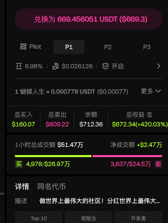The width and height of the screenshot is (168, 223).
Task: Switch to the 同名代币 tab
Action: point(52,187)
